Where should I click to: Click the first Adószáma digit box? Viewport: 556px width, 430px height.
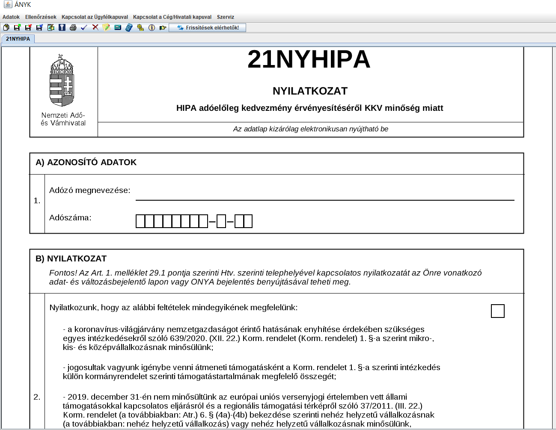coord(140,221)
